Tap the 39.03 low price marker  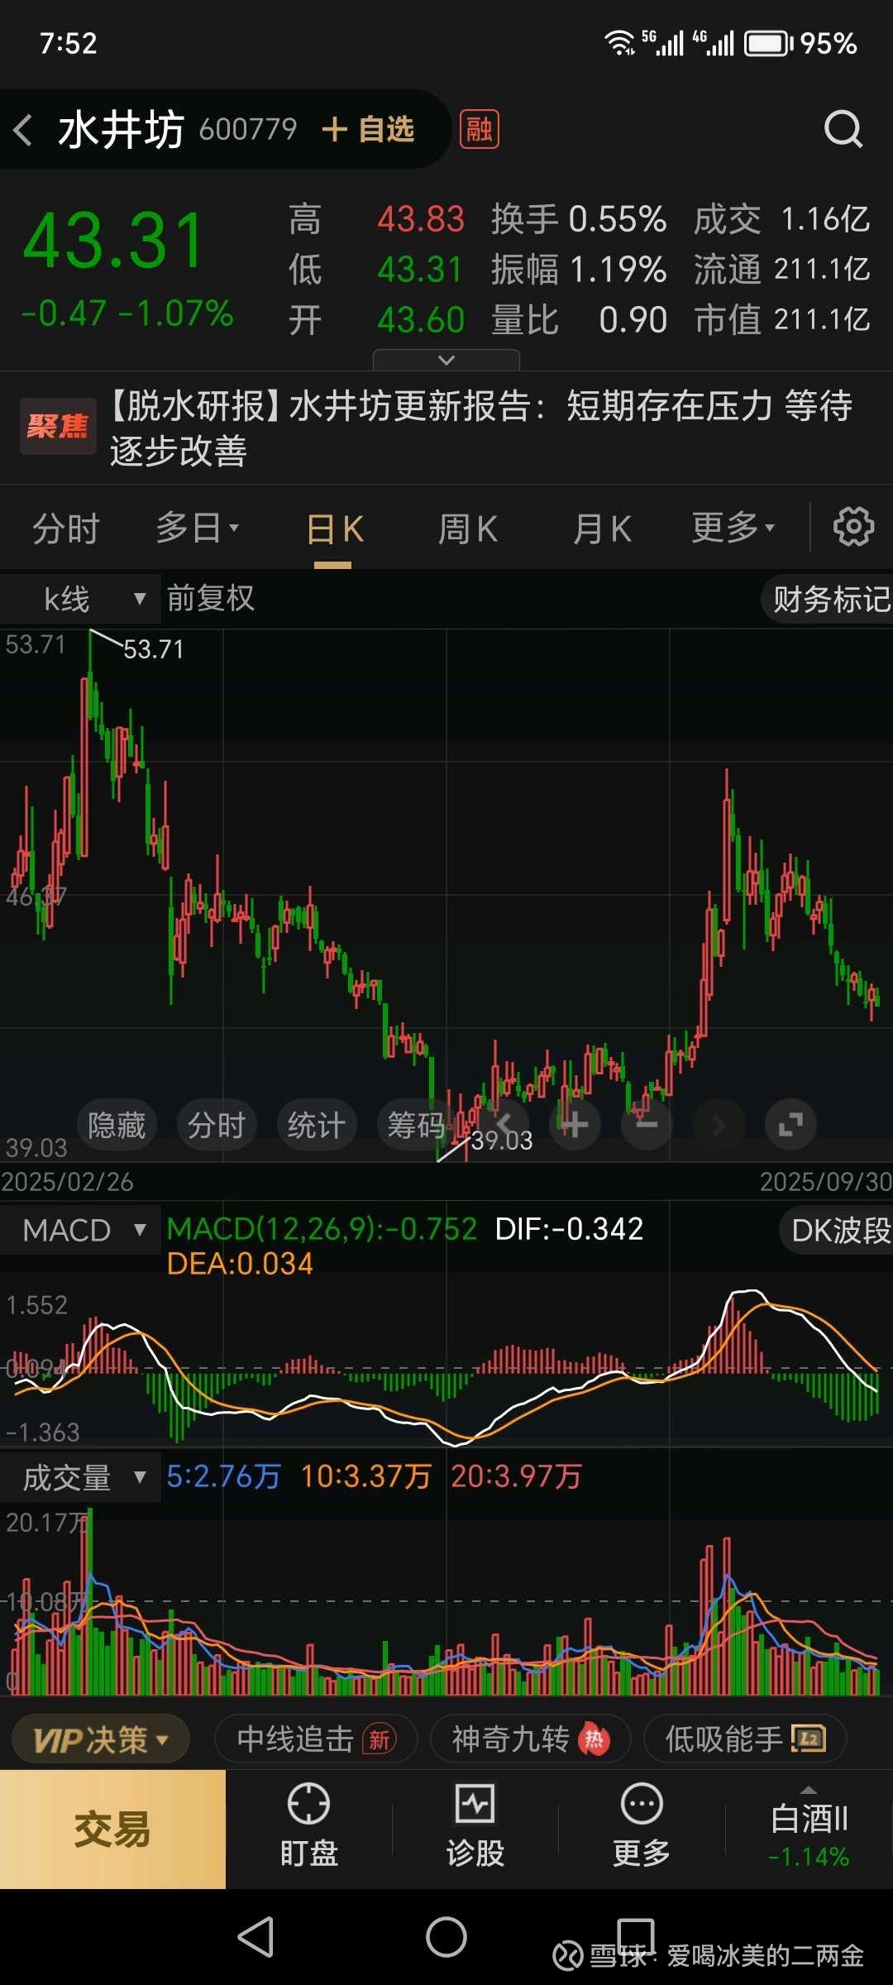point(502,1141)
